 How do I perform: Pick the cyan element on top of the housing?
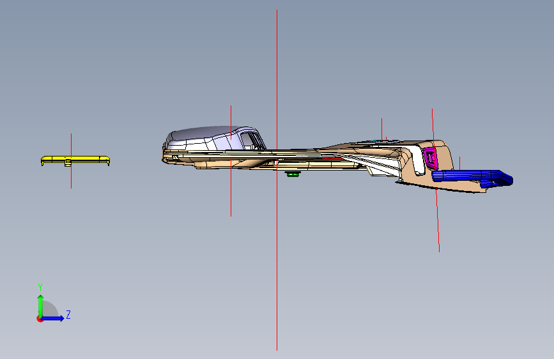376,141
